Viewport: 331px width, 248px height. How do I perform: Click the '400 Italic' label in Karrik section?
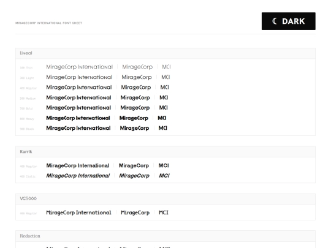point(28,176)
